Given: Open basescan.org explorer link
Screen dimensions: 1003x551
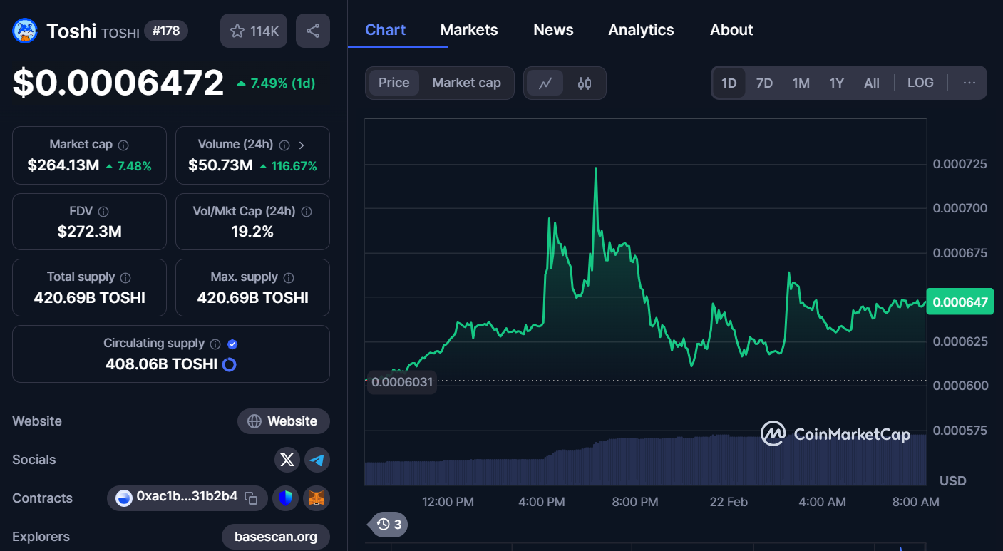Looking at the screenshot, I should (276, 537).
